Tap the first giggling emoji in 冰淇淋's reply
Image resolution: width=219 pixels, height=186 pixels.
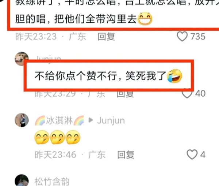tap(42, 137)
